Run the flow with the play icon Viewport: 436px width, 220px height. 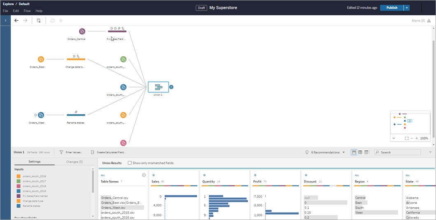(x=61, y=21)
